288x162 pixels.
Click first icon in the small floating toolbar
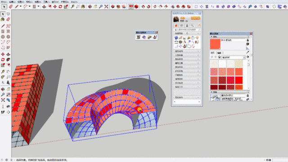138,37
